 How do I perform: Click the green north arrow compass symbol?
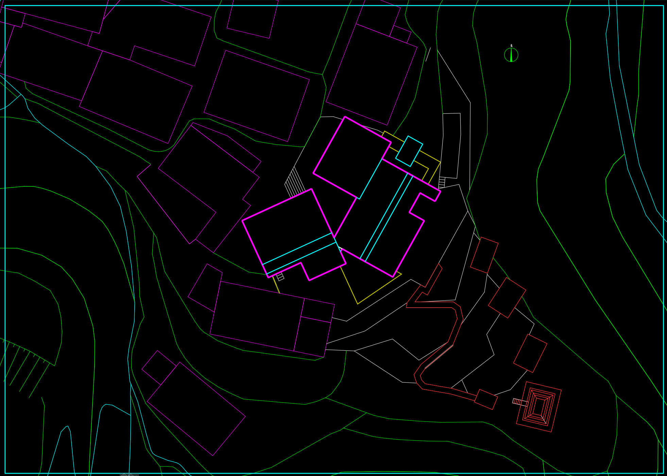(x=511, y=55)
